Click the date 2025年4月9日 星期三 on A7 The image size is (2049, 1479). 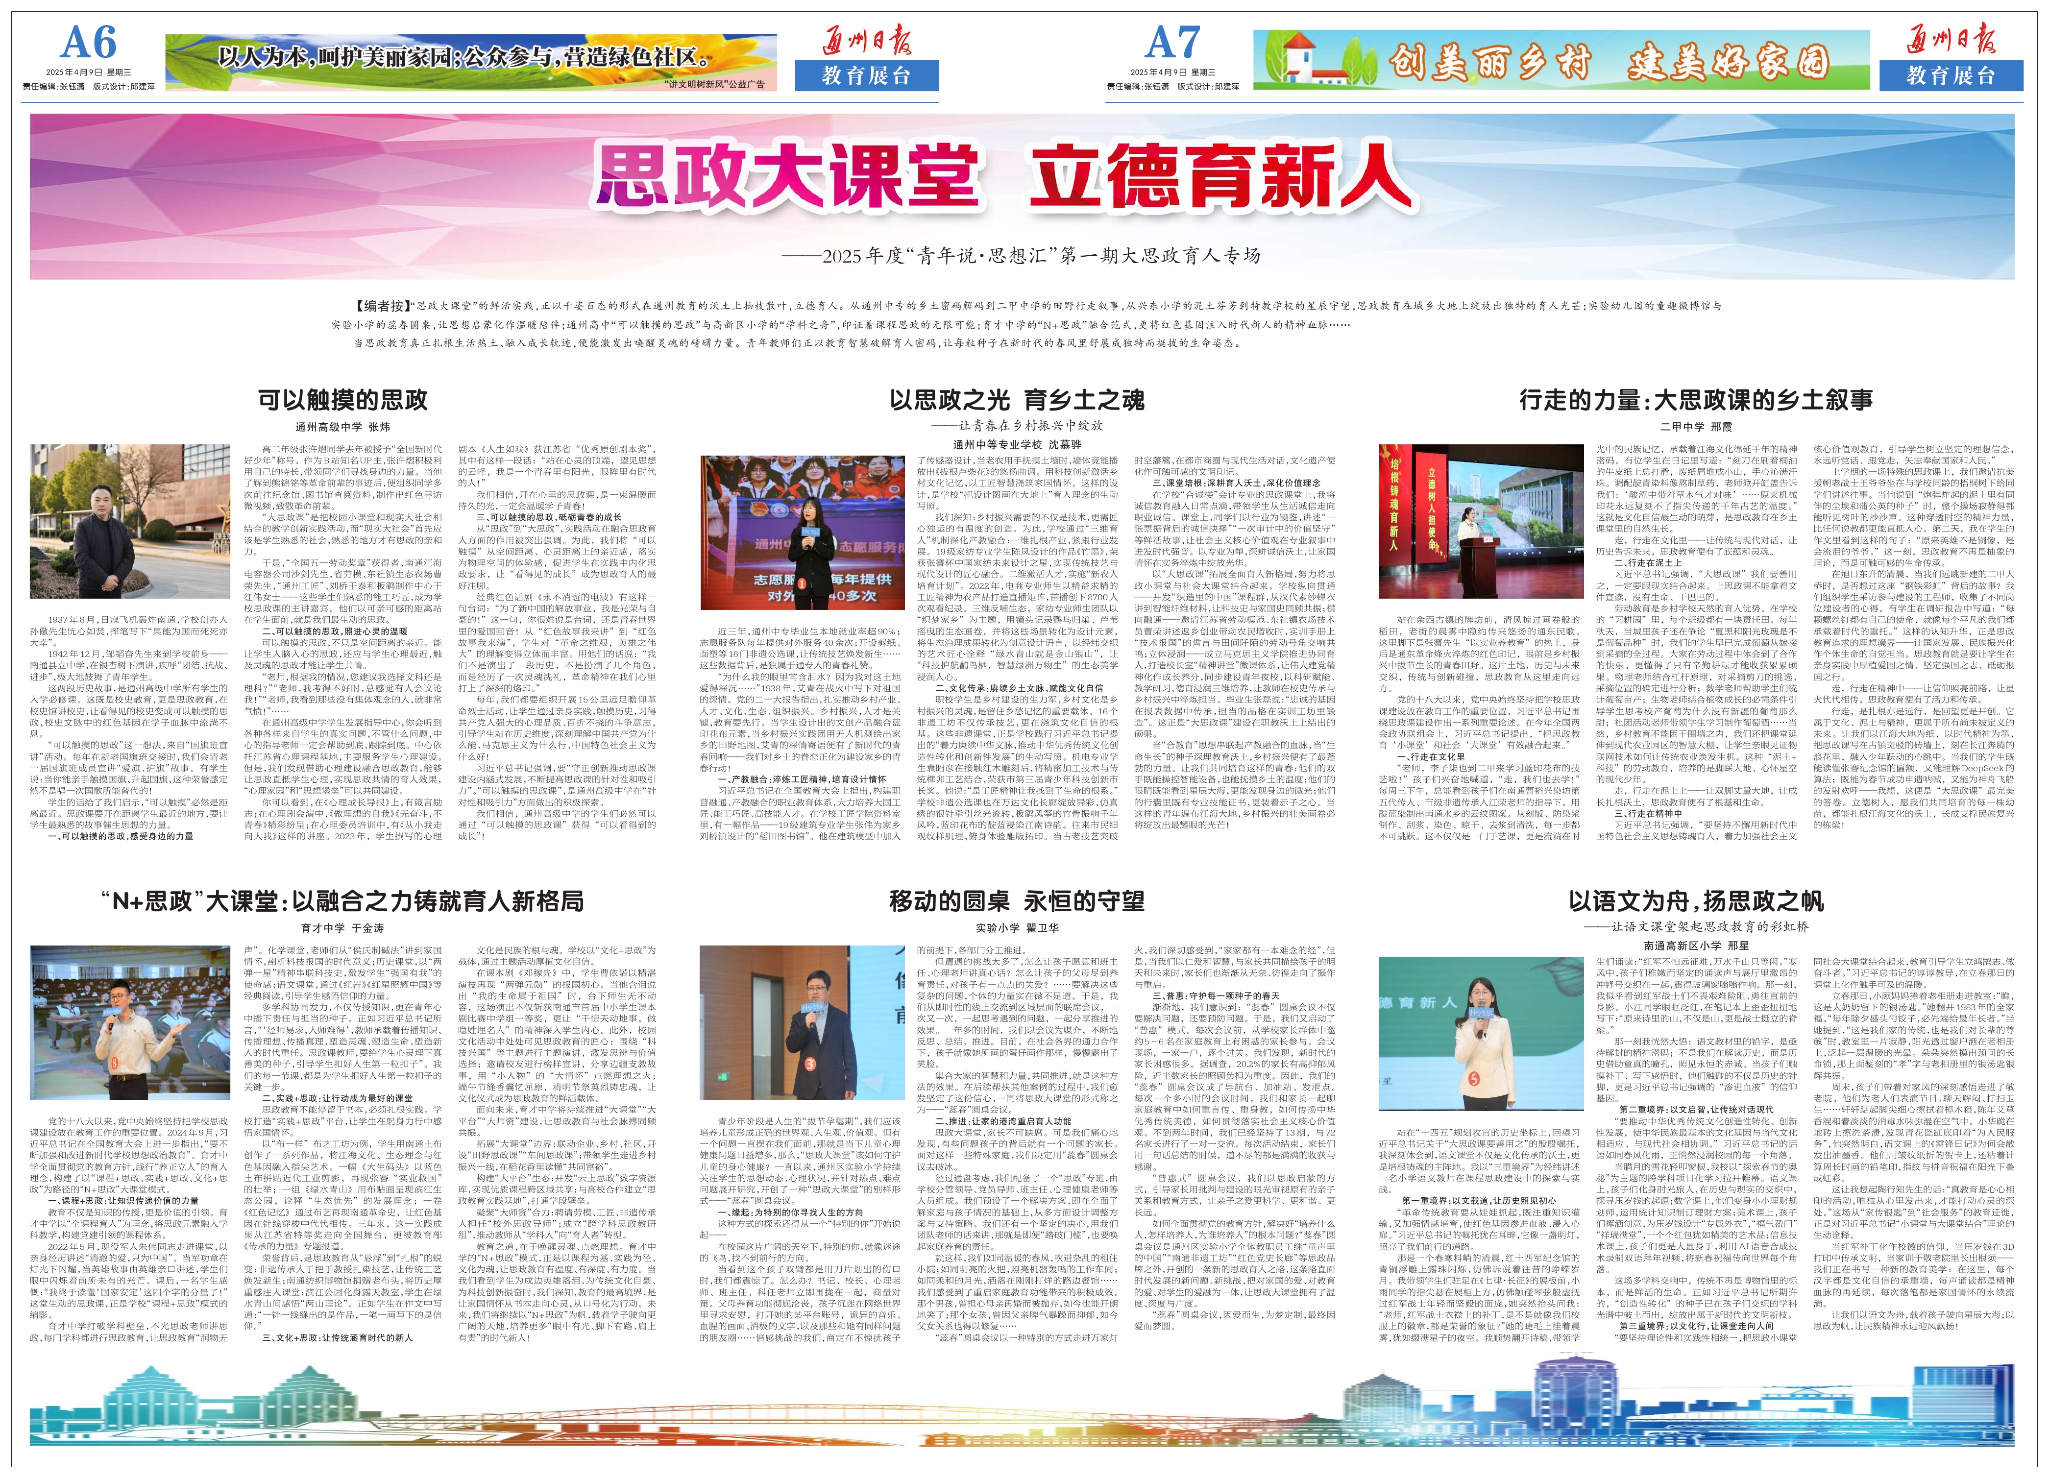coord(1172,72)
